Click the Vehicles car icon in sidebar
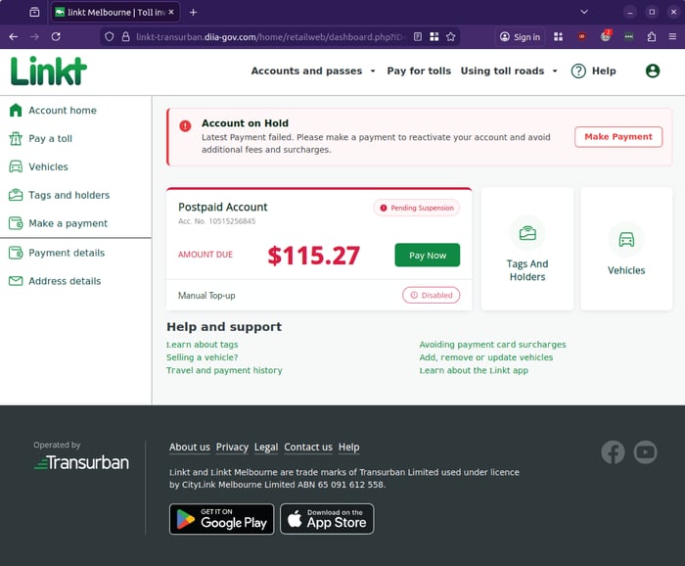The width and height of the screenshot is (685, 566). (x=16, y=166)
